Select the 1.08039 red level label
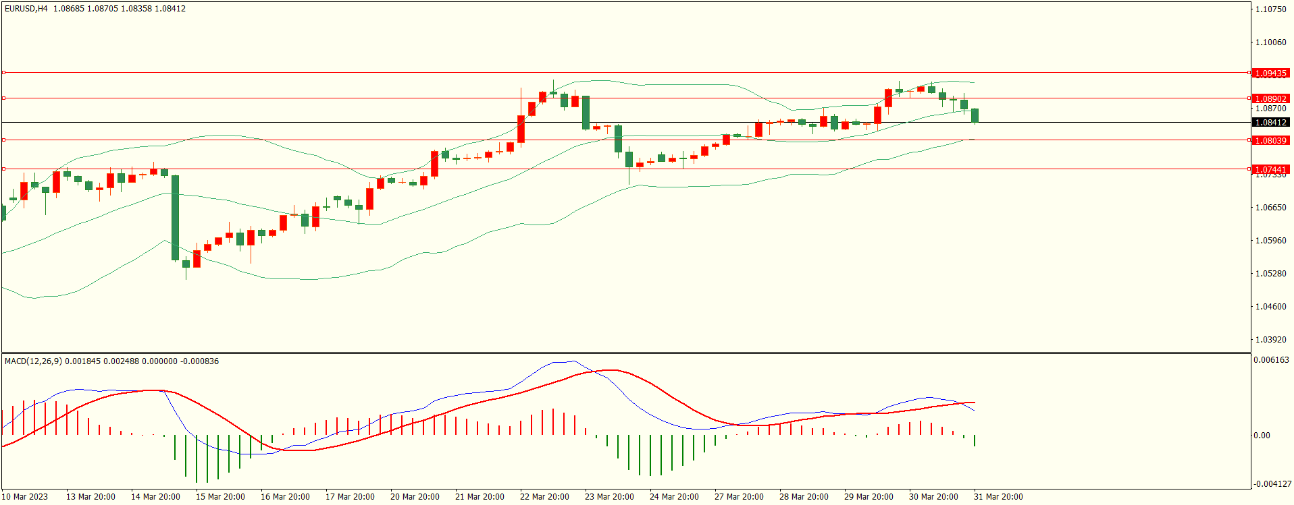 (x=1270, y=140)
